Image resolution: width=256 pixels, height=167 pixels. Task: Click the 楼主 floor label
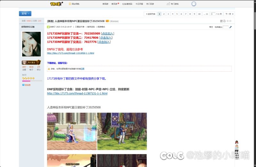(x=211, y=27)
